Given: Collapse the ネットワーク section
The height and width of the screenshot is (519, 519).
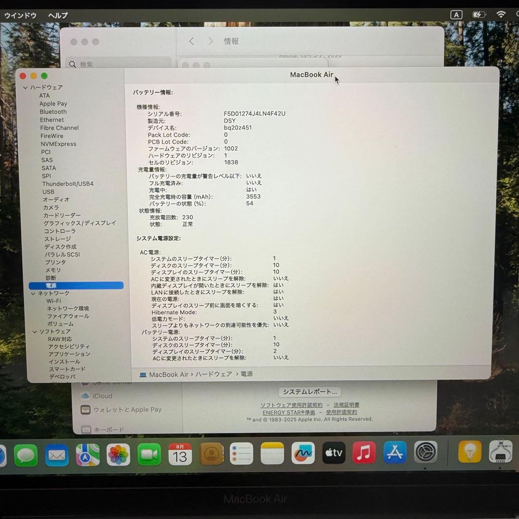Looking at the screenshot, I should (34, 293).
